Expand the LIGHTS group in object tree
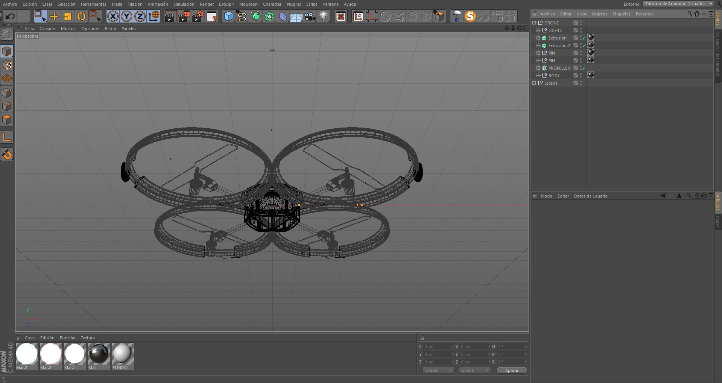 point(538,30)
